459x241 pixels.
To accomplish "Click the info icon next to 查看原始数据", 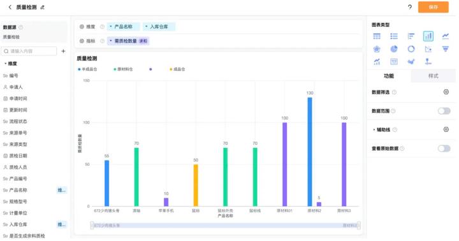I will click(402, 149).
